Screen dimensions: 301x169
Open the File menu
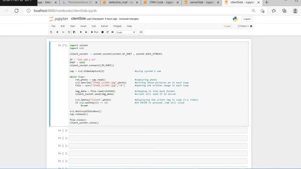point(53,26)
